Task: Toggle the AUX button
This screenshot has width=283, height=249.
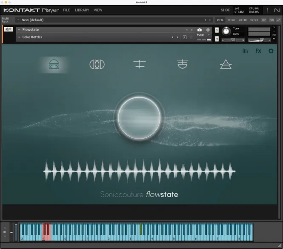Action: 272,20
